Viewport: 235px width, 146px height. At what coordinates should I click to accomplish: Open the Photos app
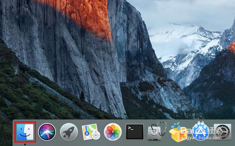(x=113, y=132)
